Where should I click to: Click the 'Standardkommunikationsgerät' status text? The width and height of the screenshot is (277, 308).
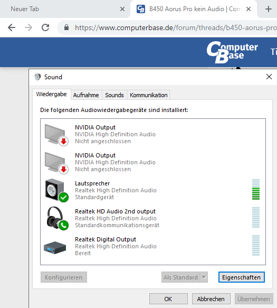[x=117, y=225]
